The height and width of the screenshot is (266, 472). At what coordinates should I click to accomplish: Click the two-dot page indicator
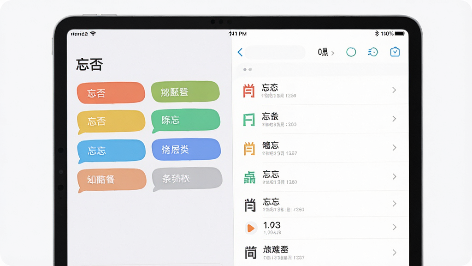[248, 69]
